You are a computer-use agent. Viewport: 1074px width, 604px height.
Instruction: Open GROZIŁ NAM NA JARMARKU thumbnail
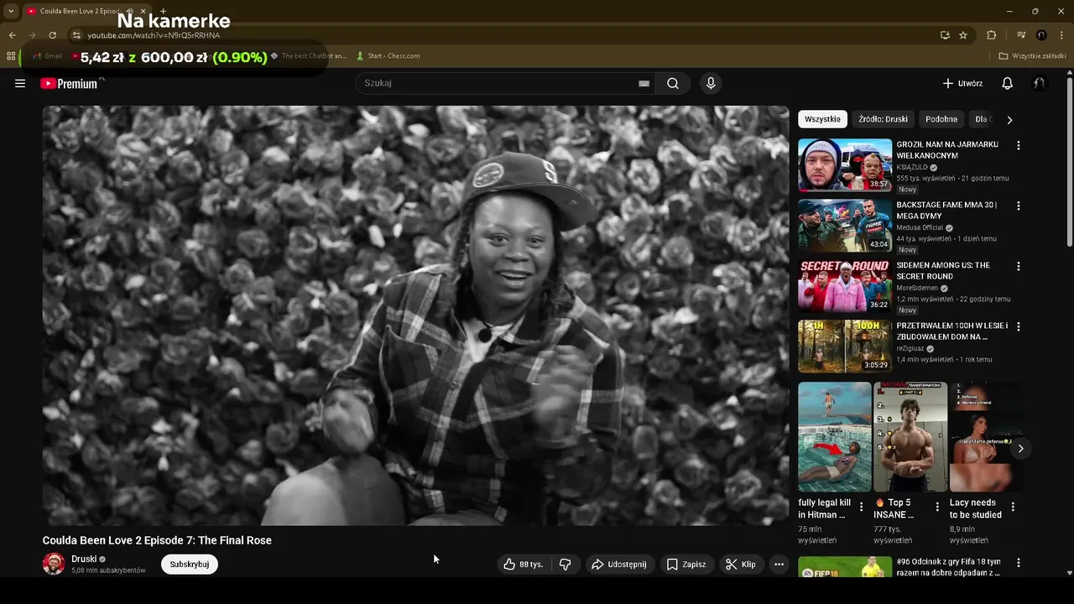click(x=845, y=165)
